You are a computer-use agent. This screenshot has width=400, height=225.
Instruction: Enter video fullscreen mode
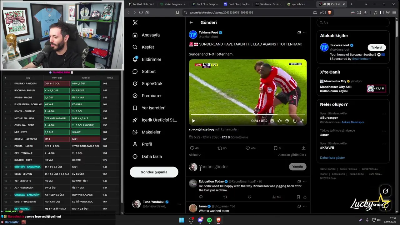[x=302, y=121]
